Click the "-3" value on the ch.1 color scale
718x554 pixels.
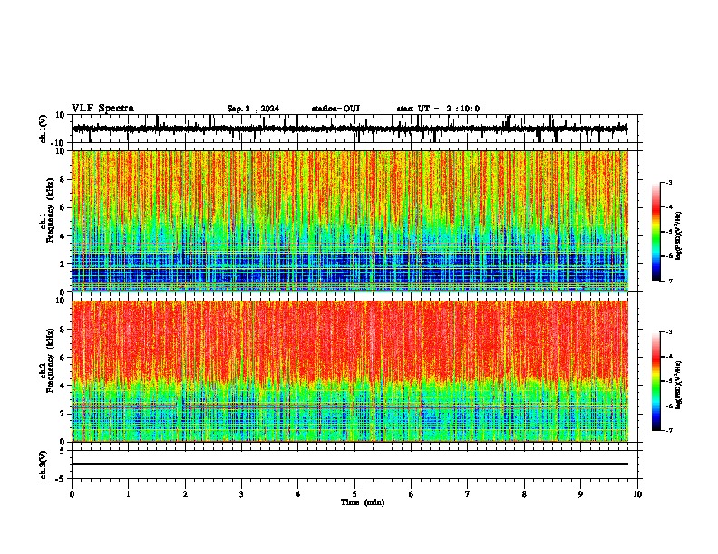668,182
